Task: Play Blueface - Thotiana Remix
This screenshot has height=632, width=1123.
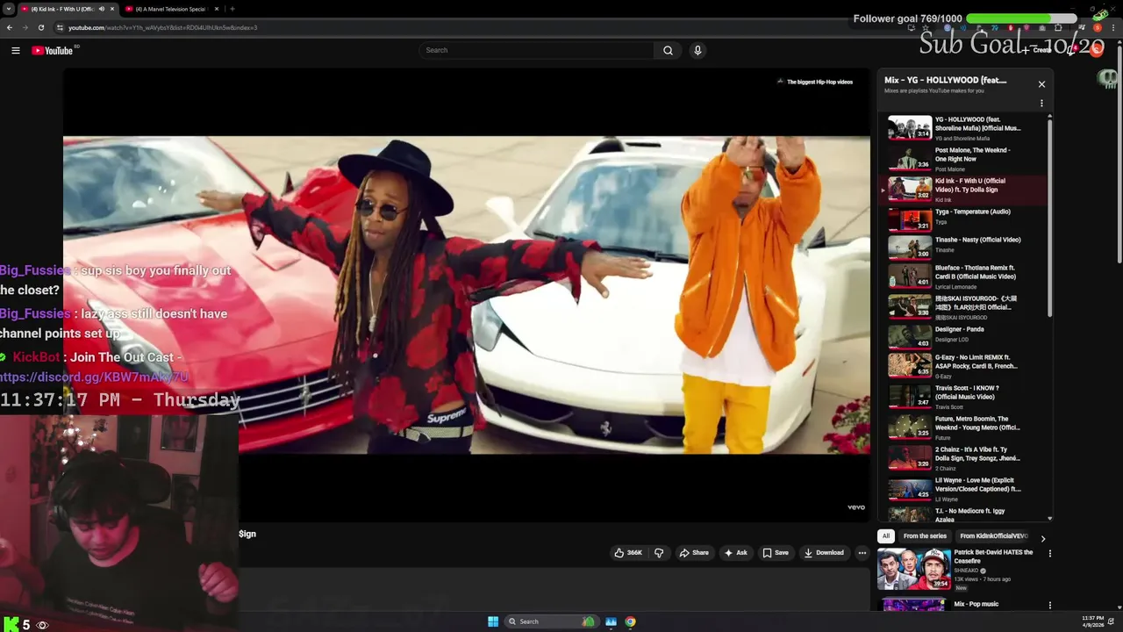Action: (964, 276)
